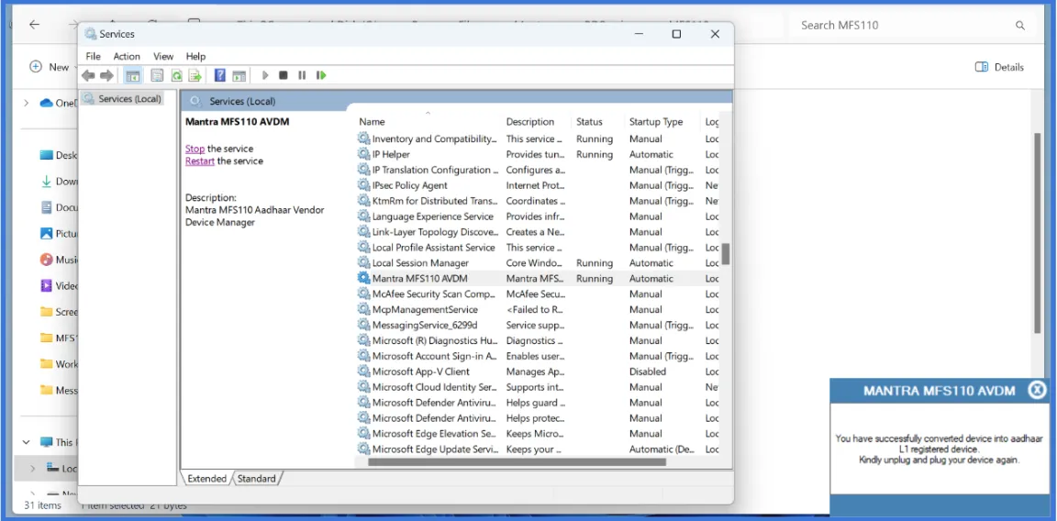Click the Back arrow in the Services toolbar

coord(88,75)
